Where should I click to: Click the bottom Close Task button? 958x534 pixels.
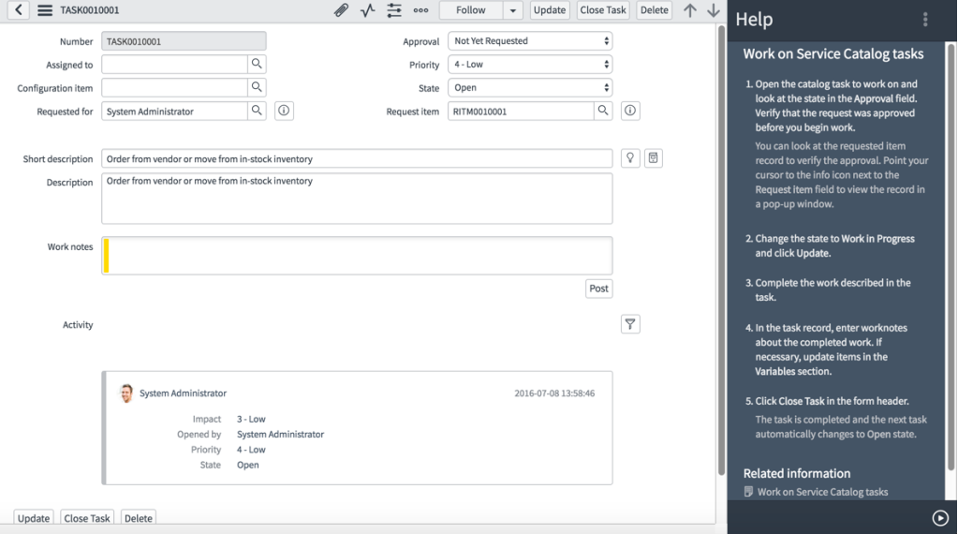87,517
